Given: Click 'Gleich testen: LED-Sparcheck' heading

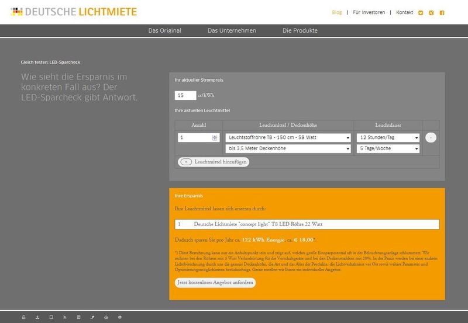Looking at the screenshot, I should click(50, 62).
